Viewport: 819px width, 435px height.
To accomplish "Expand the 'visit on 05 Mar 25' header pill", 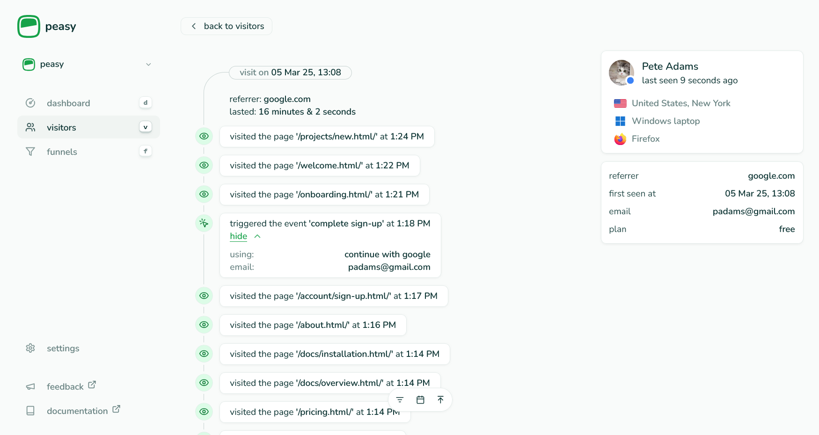I will point(290,72).
